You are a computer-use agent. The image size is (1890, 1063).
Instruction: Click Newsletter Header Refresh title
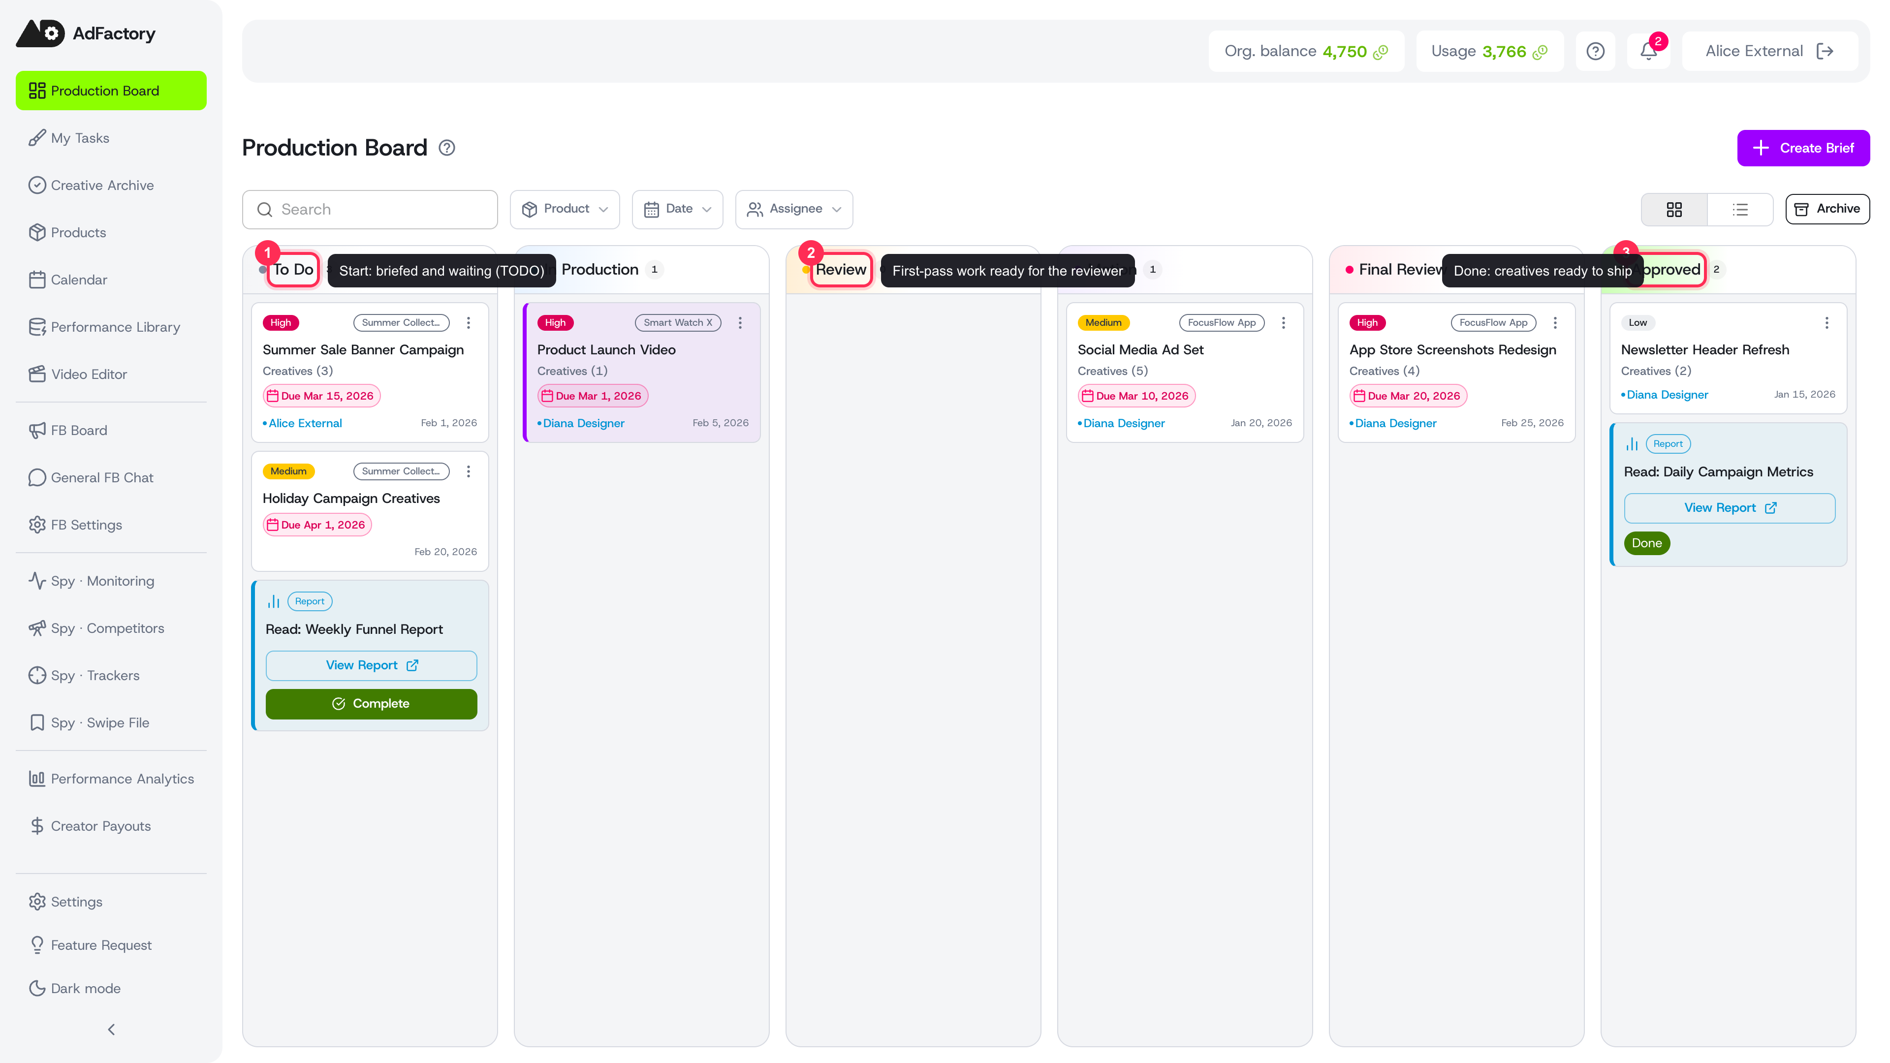click(x=1704, y=350)
